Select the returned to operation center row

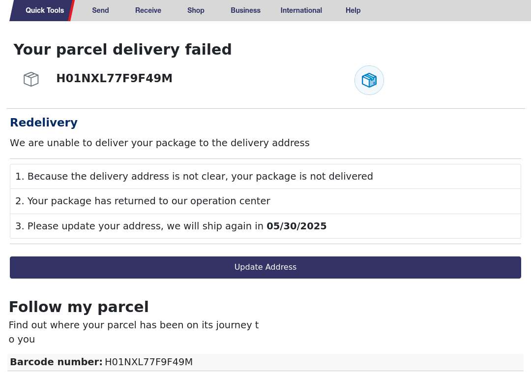coord(265,201)
